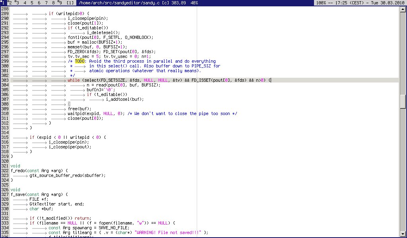This screenshot has height=238, width=407.
Task: Open workspace tag 6
Action: coord(39,3)
